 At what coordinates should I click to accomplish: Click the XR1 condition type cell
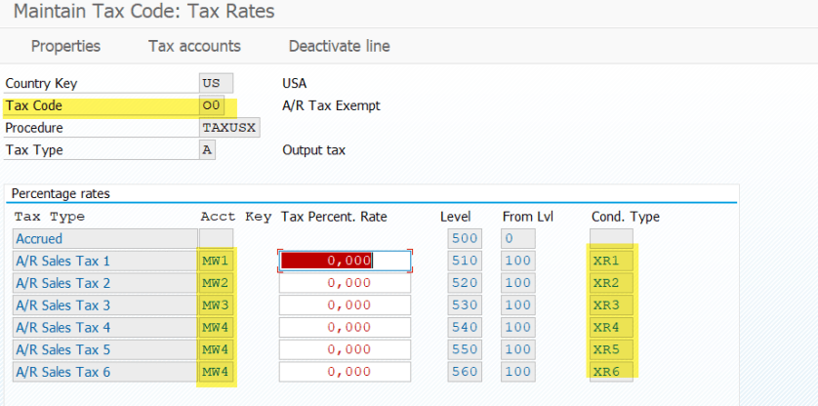click(x=611, y=261)
